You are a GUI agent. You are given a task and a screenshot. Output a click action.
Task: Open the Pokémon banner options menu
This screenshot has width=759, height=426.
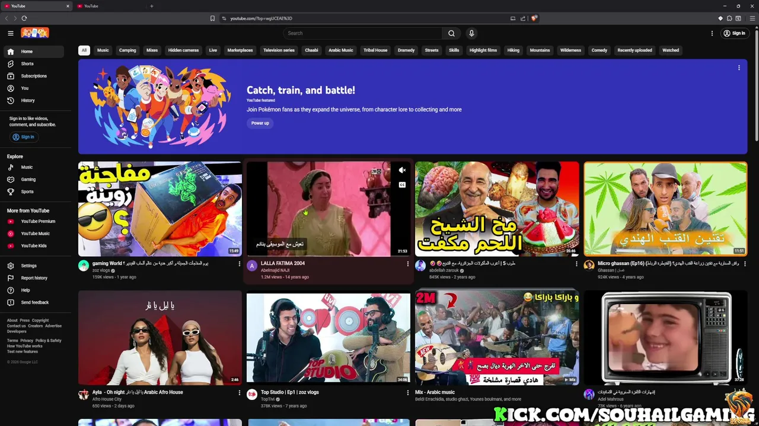point(739,67)
